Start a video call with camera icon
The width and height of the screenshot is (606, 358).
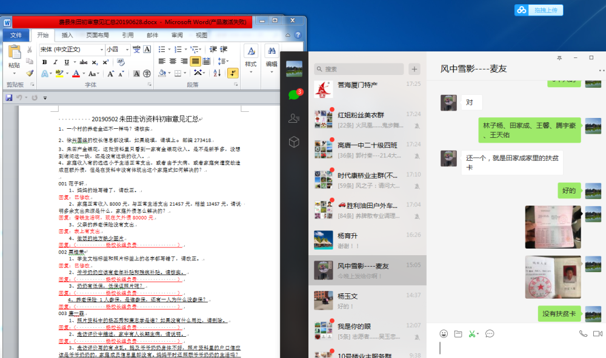pos(598,334)
